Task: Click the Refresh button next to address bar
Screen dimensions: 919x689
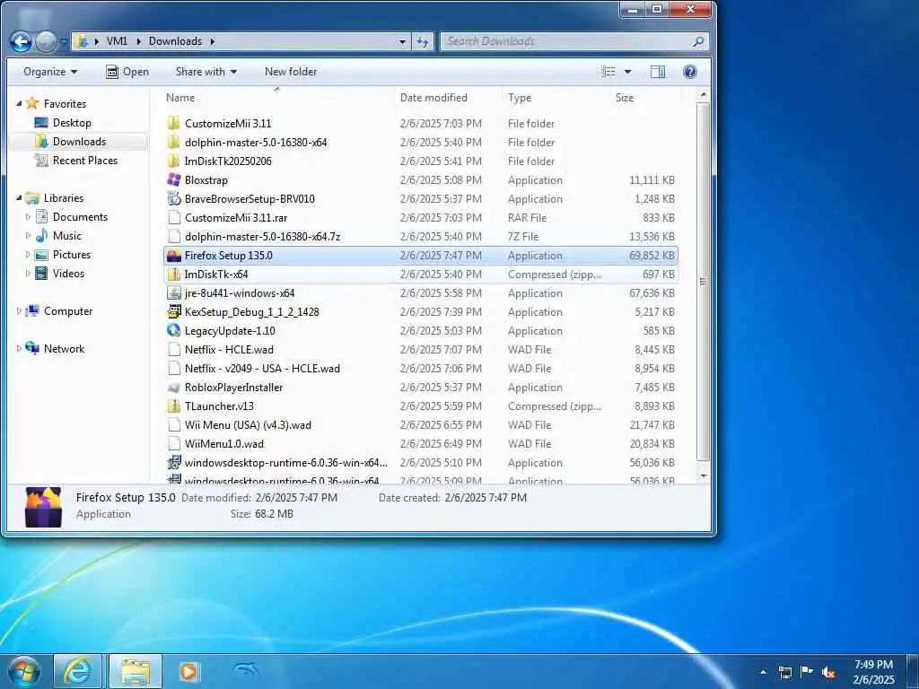Action: (423, 41)
